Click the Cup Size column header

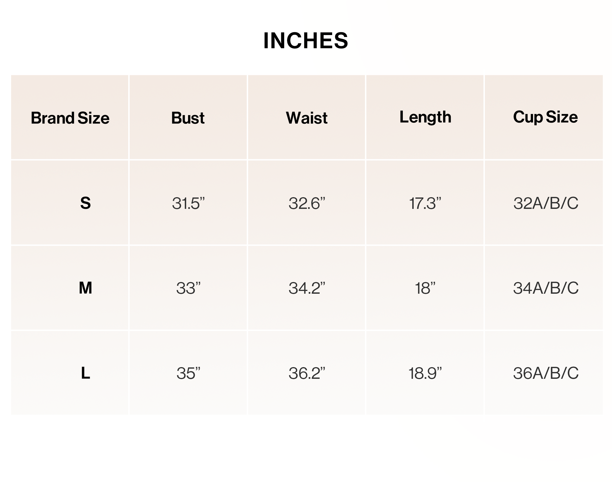545,117
